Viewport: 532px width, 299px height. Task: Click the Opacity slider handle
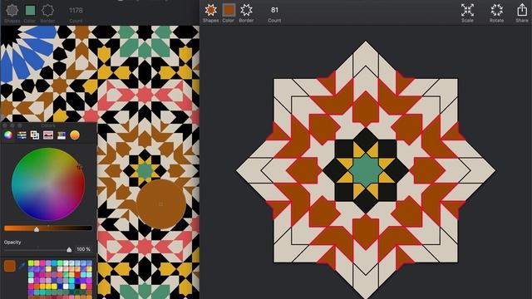click(69, 250)
